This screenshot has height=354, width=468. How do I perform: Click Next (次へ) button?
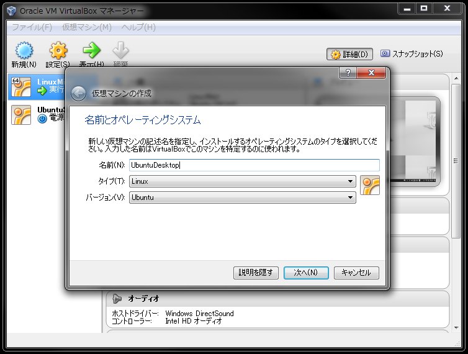(x=306, y=273)
